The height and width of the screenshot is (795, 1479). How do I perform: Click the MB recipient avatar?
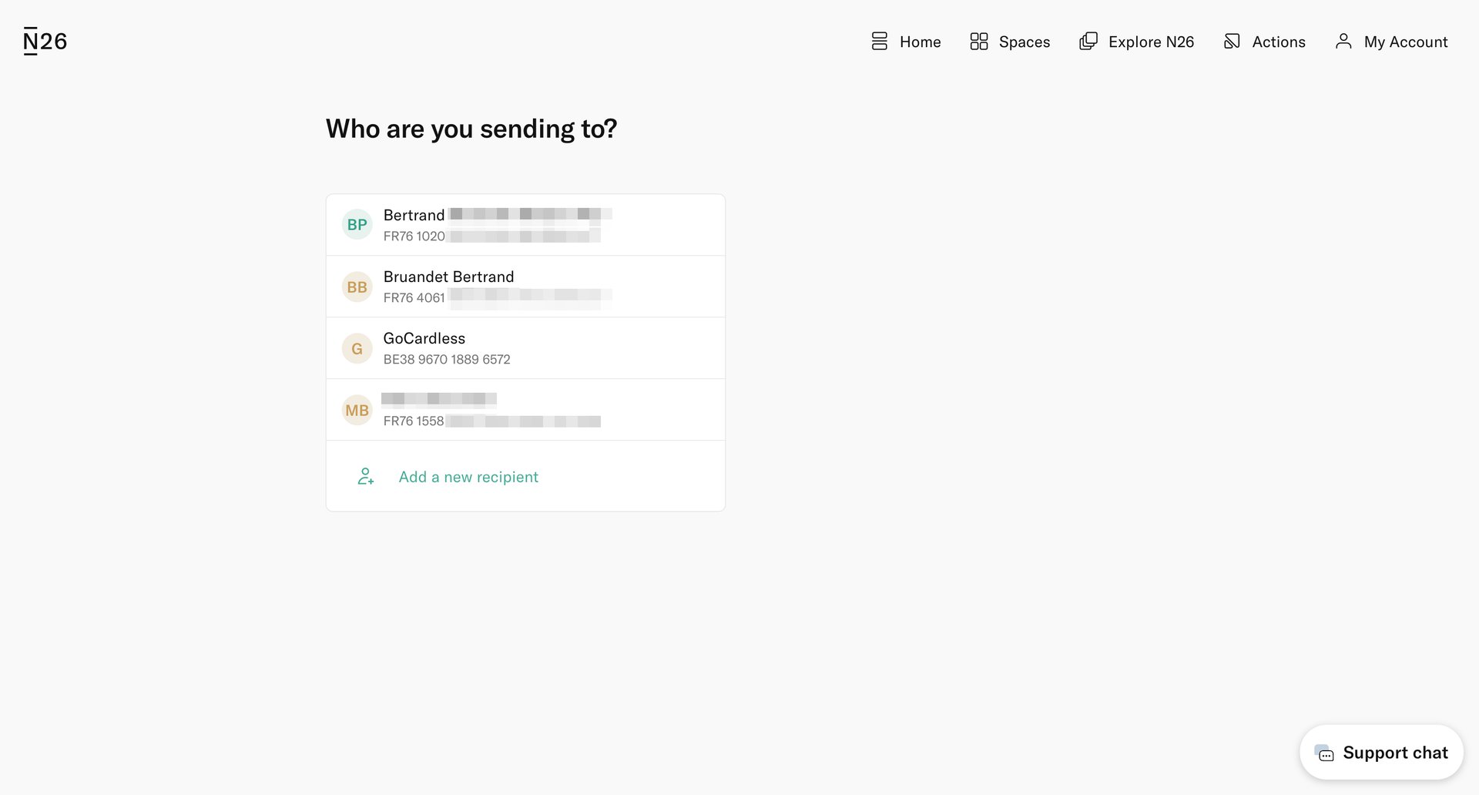(x=357, y=409)
